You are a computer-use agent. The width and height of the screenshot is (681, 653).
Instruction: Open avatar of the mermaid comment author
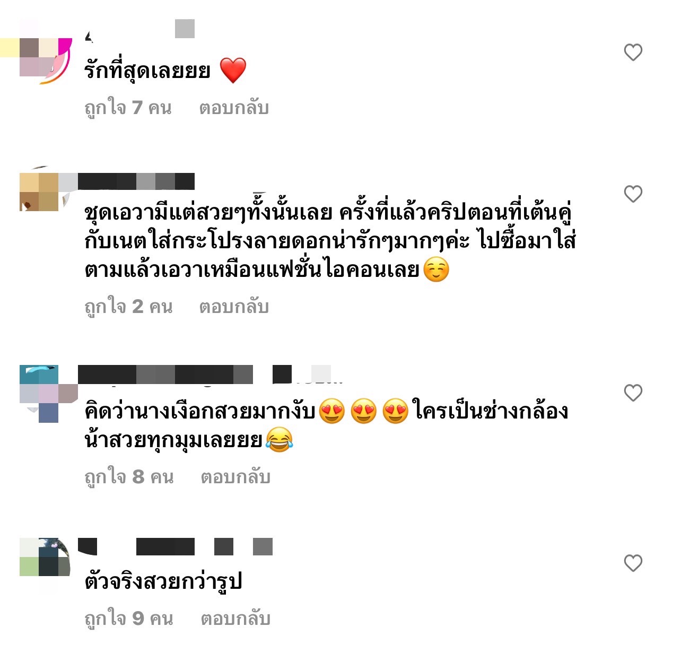tap(46, 393)
